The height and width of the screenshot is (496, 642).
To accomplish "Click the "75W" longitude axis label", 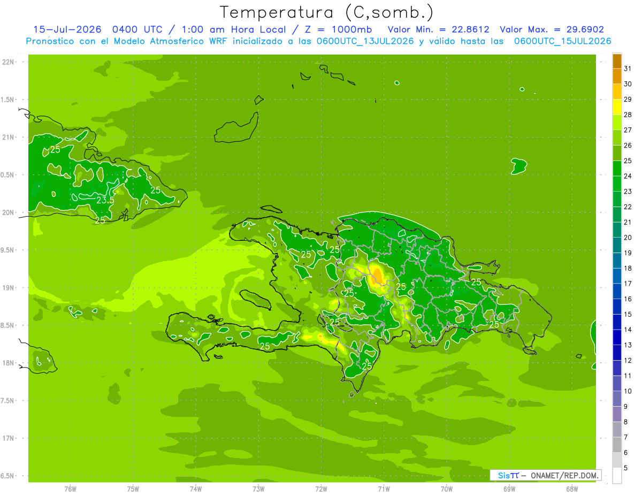I will tap(133, 489).
